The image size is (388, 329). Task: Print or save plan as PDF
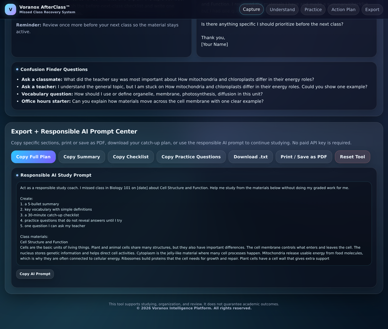[304, 157]
